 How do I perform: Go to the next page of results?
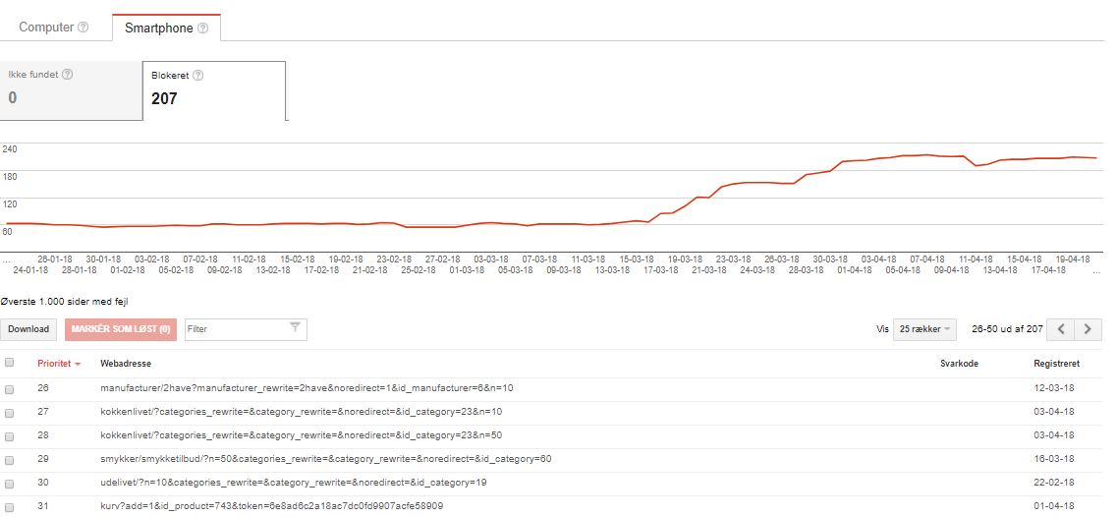pyautogui.click(x=1088, y=329)
